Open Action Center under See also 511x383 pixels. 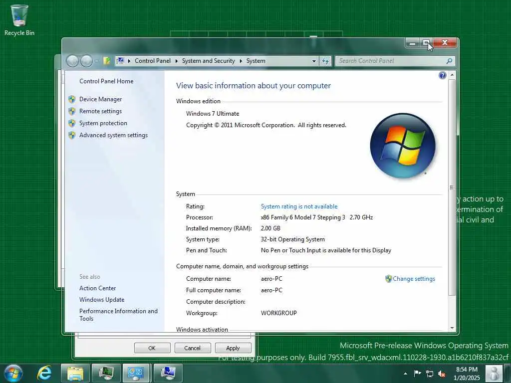click(97, 288)
